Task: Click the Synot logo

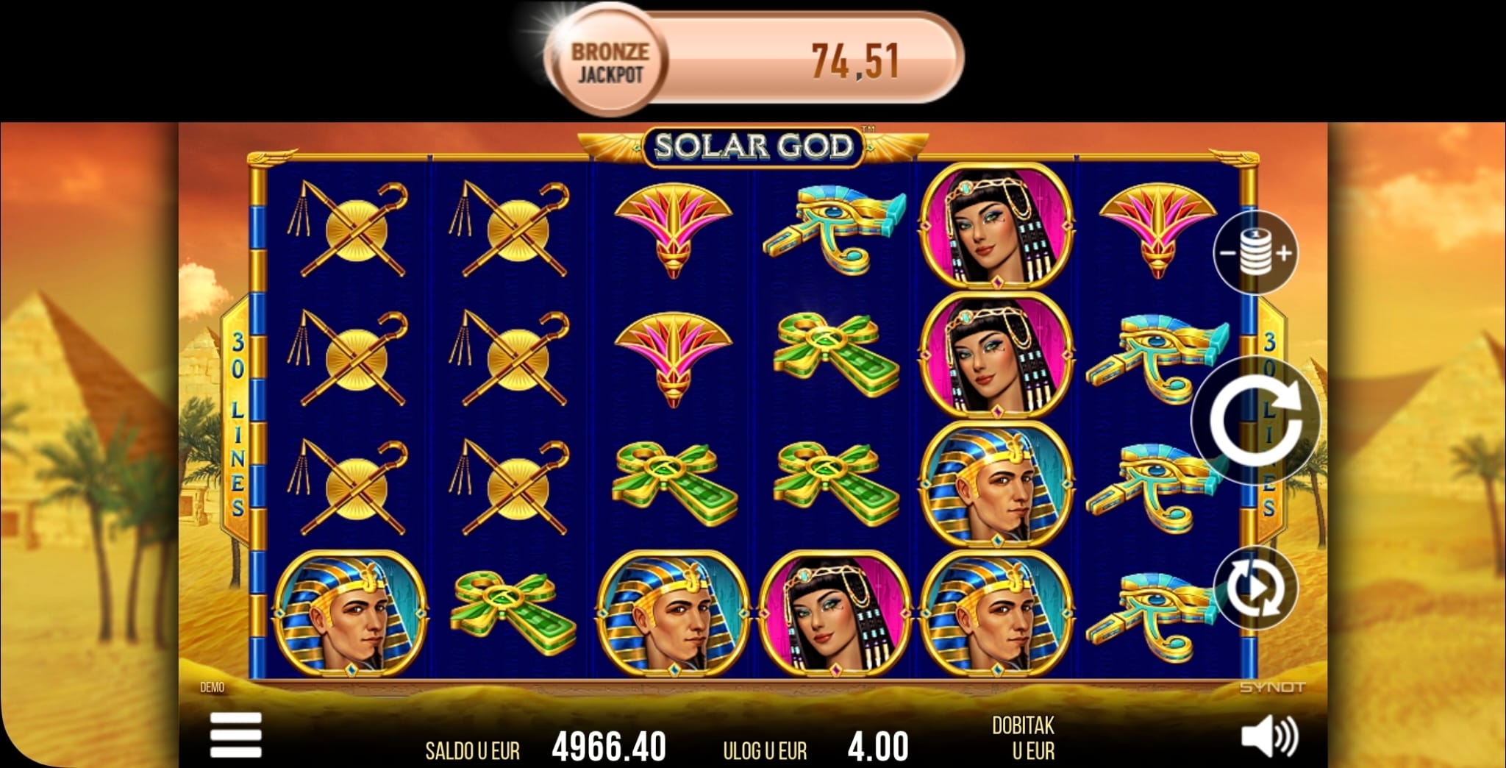Action: coord(1272,687)
